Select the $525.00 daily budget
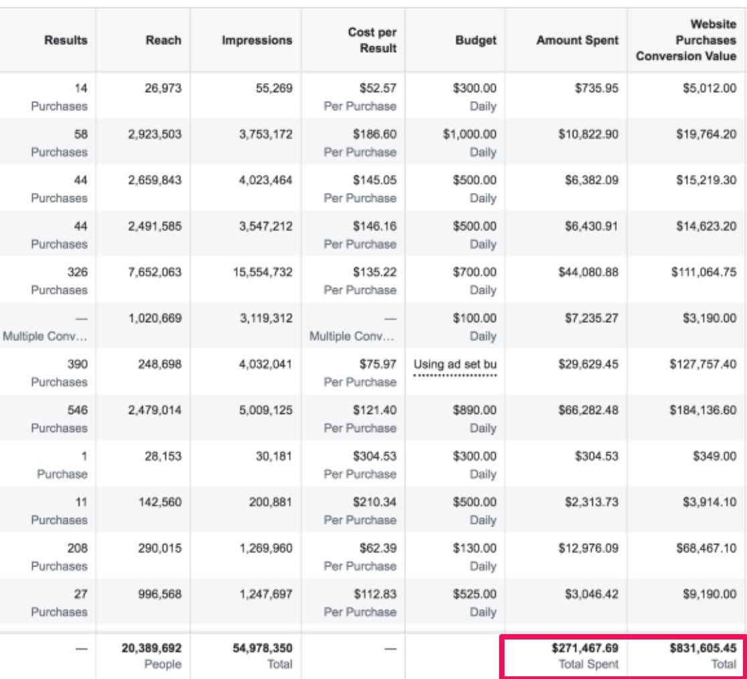This screenshot has height=679, width=747. coord(474,594)
